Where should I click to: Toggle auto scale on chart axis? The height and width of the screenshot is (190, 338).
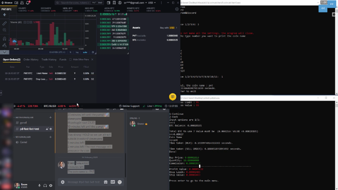tap(85, 52)
